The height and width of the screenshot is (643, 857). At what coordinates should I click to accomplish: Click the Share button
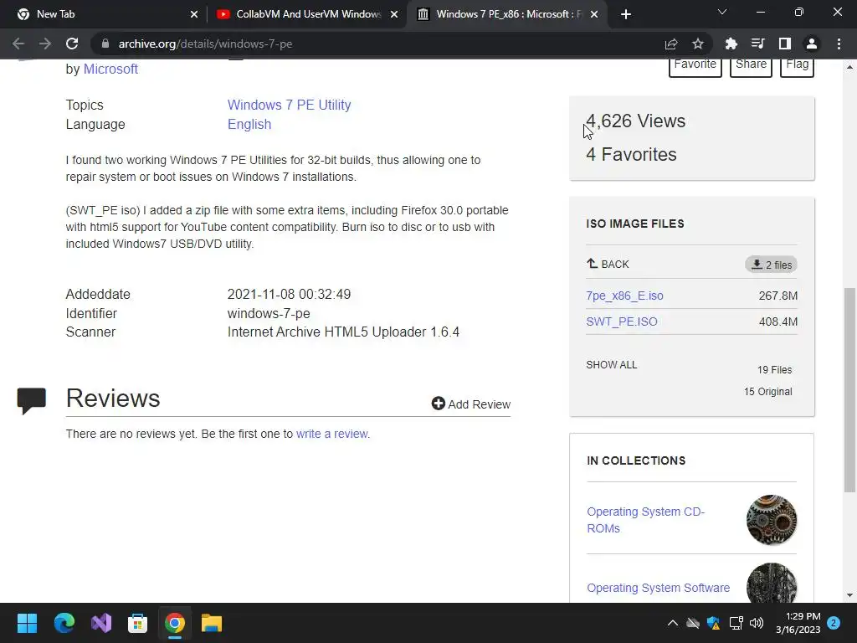751,65
